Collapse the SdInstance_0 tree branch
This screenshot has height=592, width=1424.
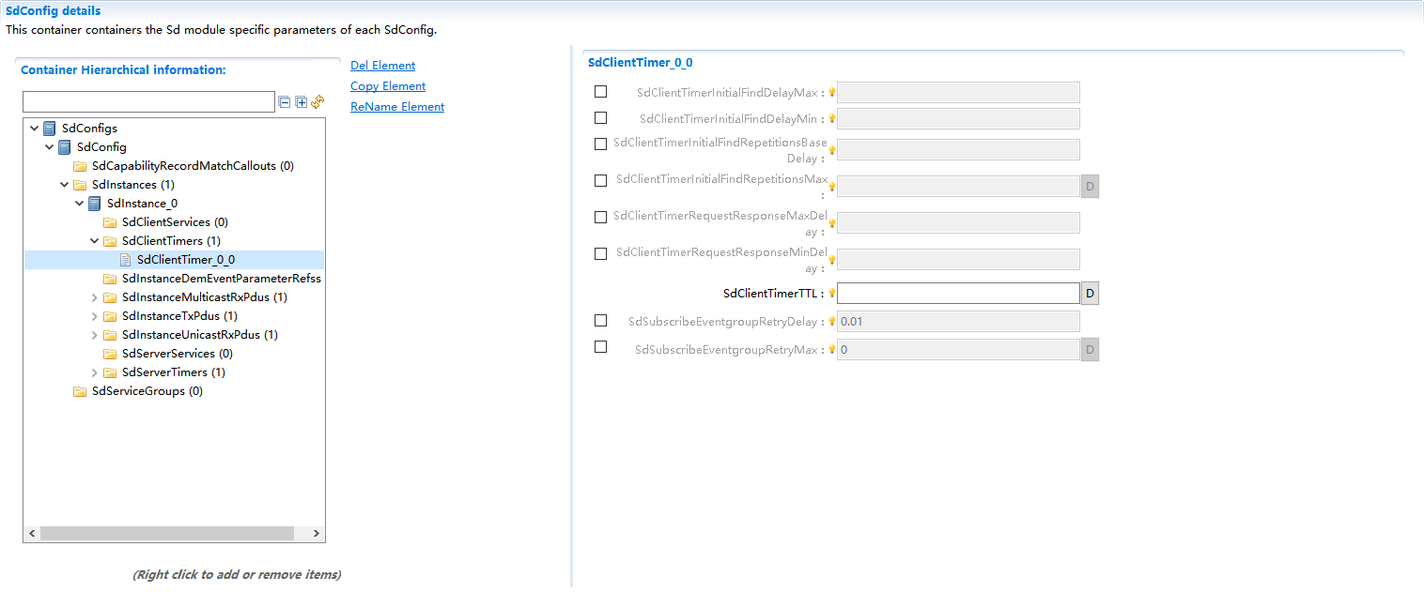click(x=80, y=203)
